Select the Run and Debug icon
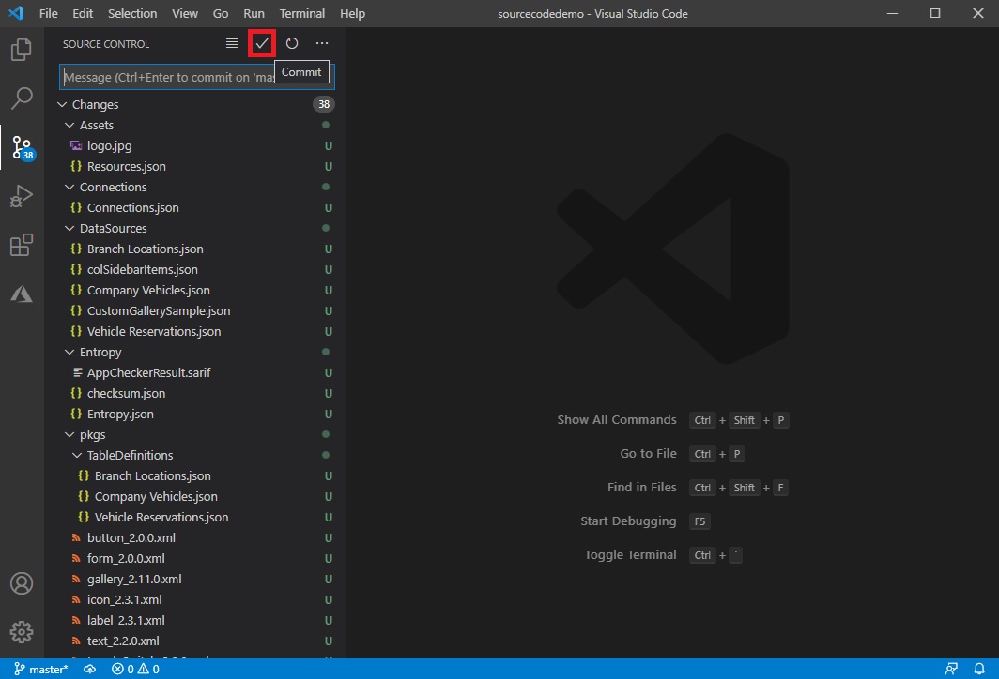The height and width of the screenshot is (679, 999). (21, 195)
